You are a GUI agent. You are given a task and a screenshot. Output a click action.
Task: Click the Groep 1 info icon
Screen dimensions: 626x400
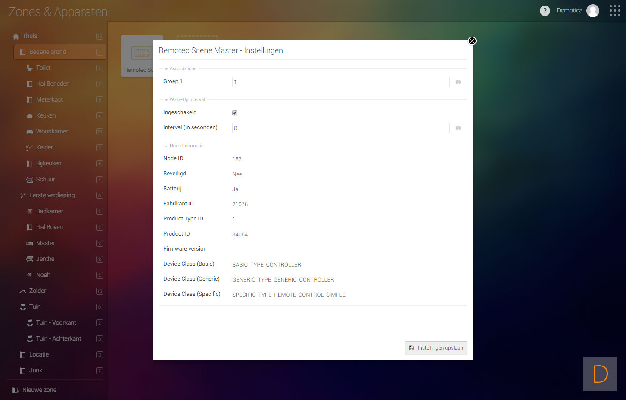coord(458,82)
